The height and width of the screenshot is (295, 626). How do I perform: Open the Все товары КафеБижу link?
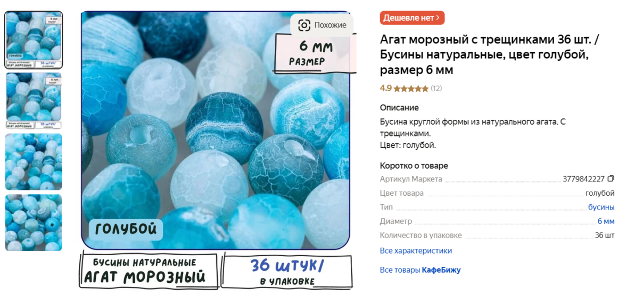[420, 270]
